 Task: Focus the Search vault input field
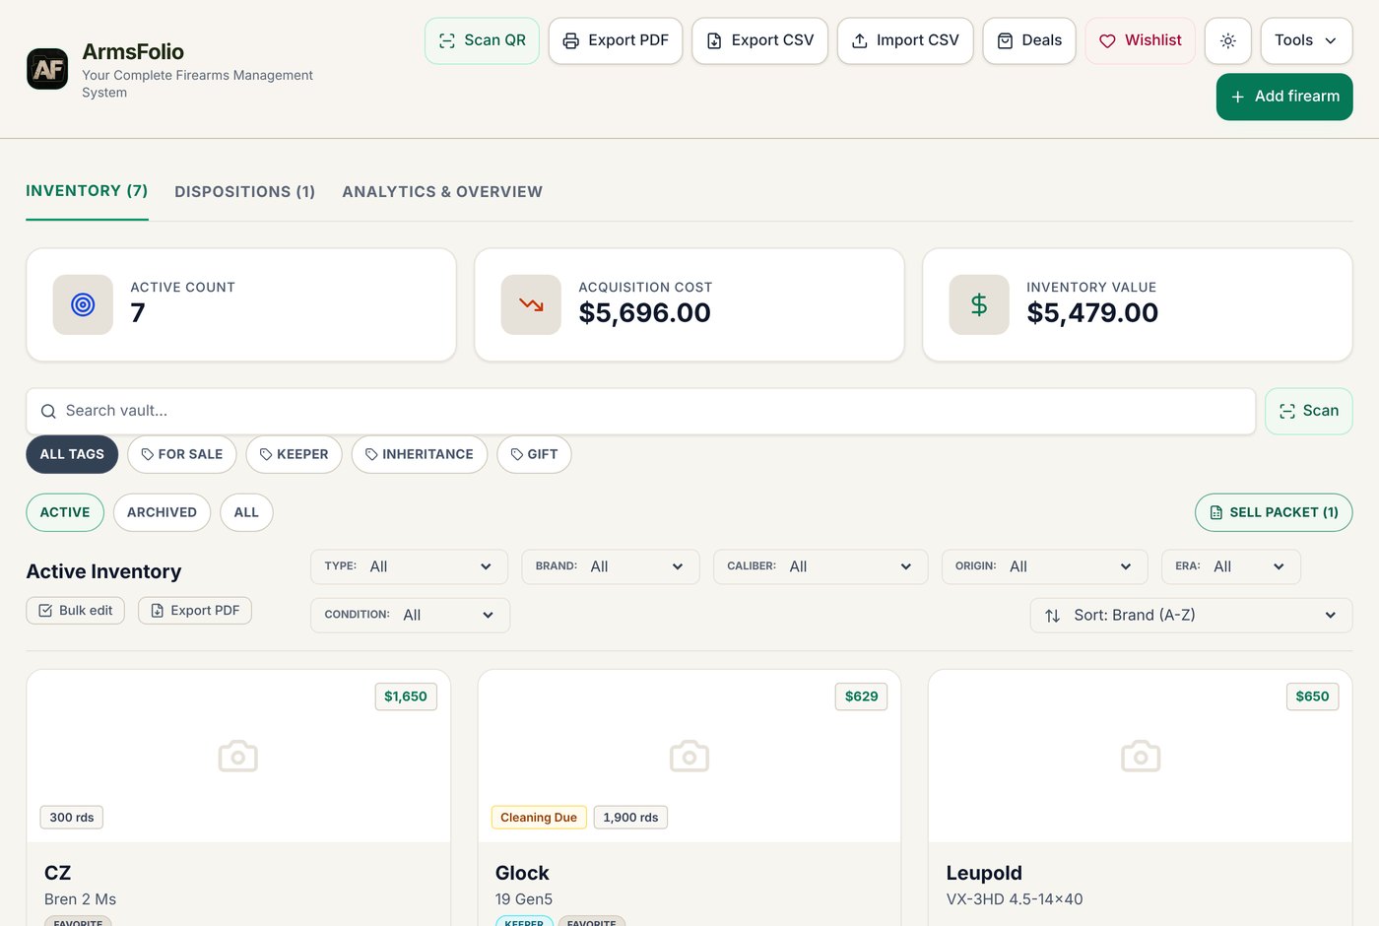pos(641,411)
